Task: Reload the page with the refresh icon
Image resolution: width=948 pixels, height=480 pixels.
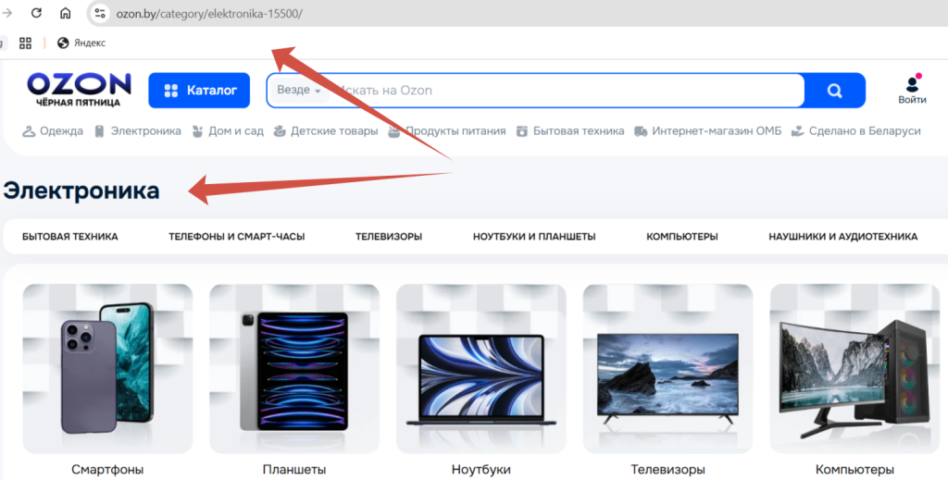Action: 36,13
